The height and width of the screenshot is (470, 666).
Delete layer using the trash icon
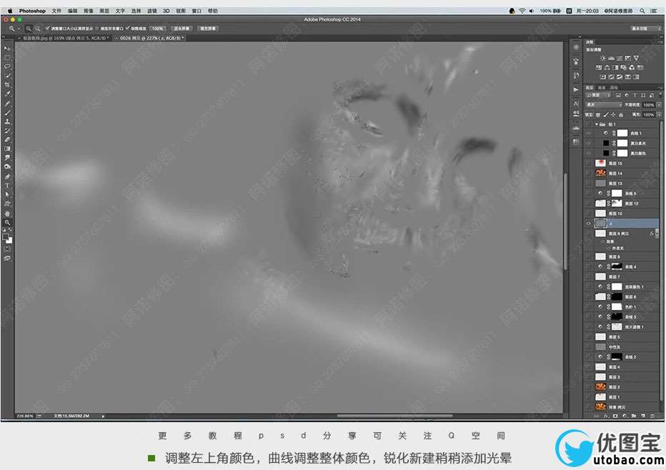[652, 414]
